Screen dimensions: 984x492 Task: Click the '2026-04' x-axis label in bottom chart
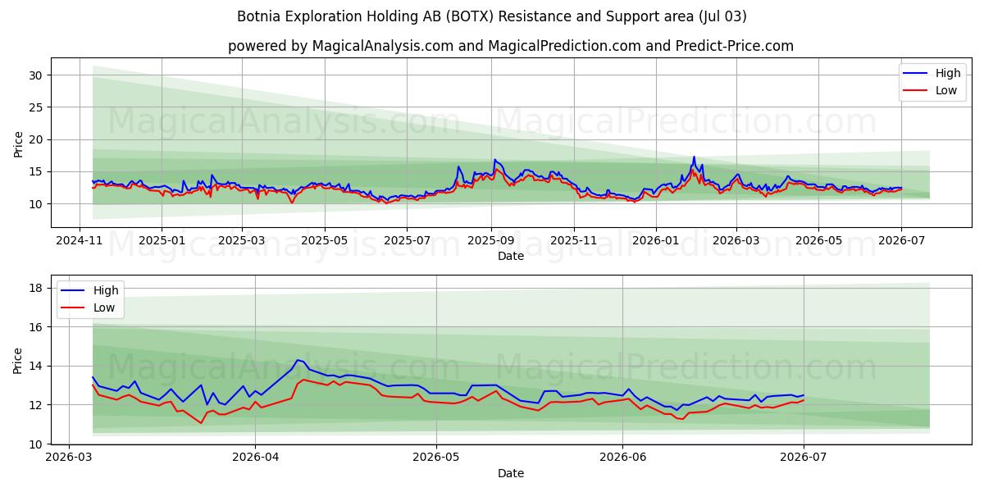click(255, 459)
